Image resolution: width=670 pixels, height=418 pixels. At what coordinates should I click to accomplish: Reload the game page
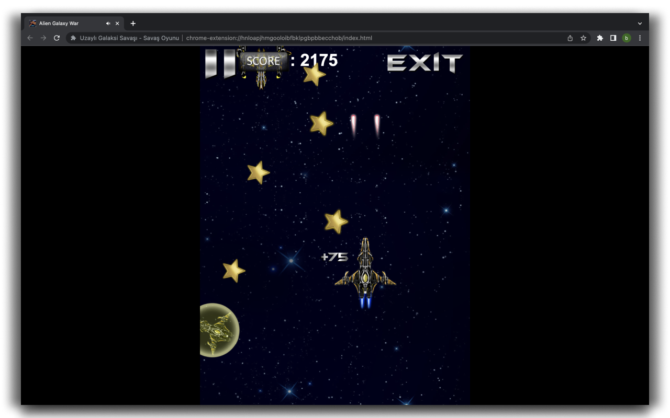pos(57,38)
